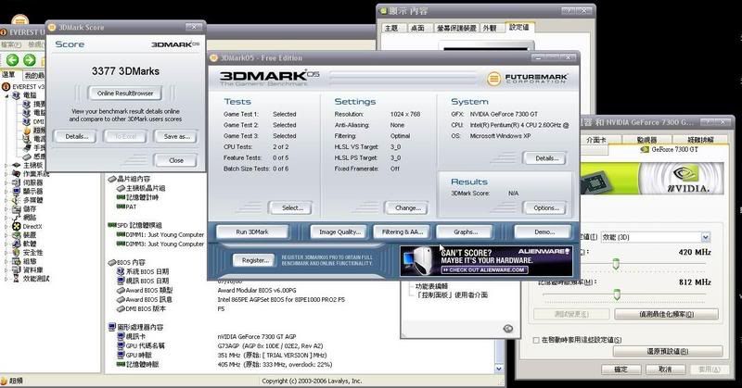Image resolution: width=742 pixels, height=388 pixels.
Task: Select the 資料庫 database icon in the tree
Action: 17,269
